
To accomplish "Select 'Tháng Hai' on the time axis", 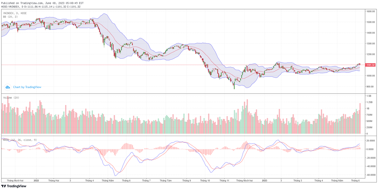I will coord(54,181).
